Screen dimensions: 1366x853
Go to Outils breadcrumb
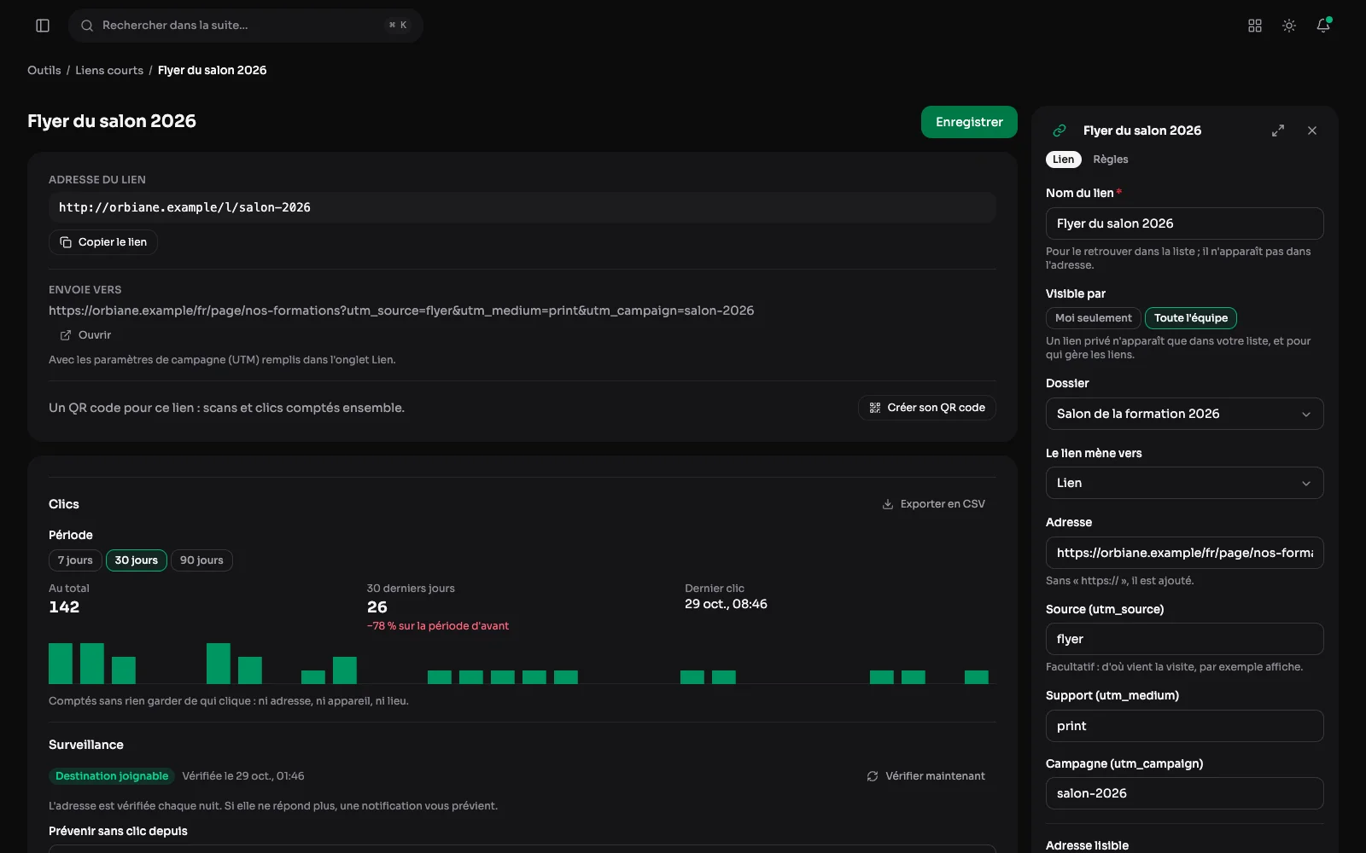(44, 70)
